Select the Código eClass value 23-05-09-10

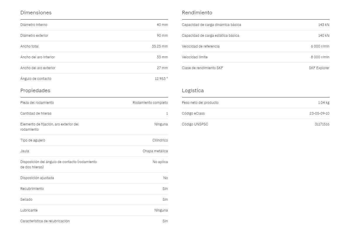319,113
